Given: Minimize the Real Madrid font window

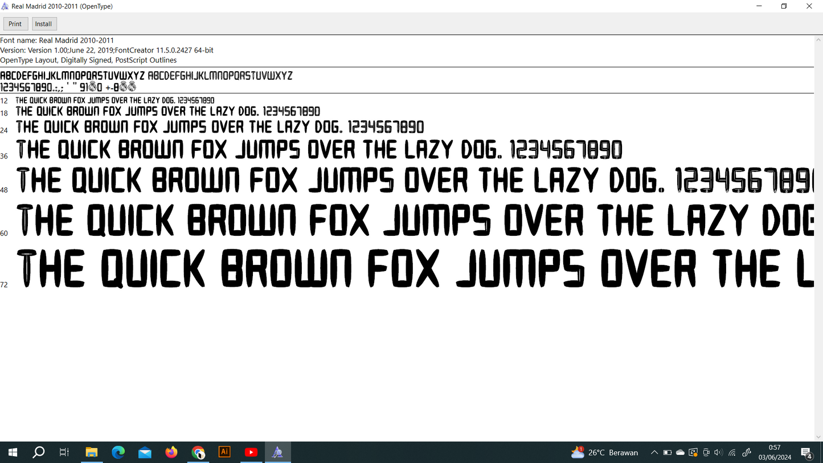Looking at the screenshot, I should pos(759,6).
